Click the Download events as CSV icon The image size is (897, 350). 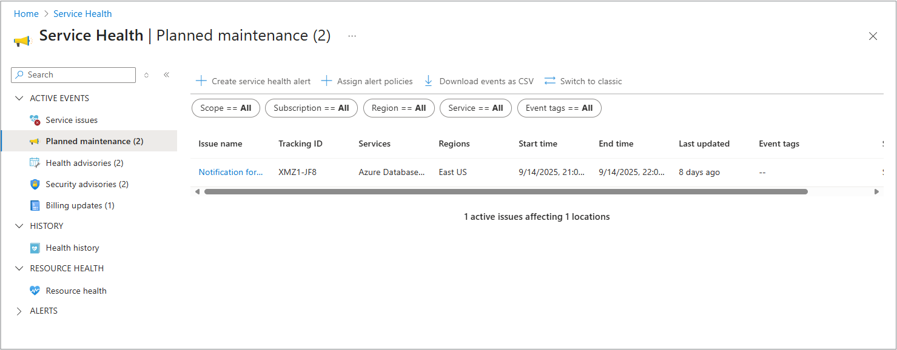pyautogui.click(x=429, y=81)
